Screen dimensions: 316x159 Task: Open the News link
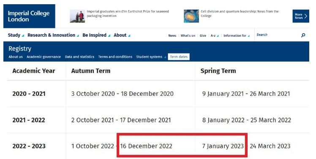(172, 35)
